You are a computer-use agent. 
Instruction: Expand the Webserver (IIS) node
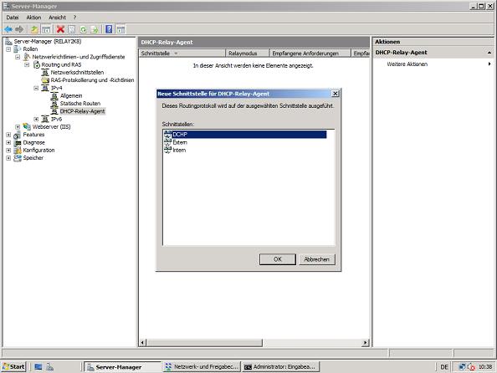(x=18, y=127)
